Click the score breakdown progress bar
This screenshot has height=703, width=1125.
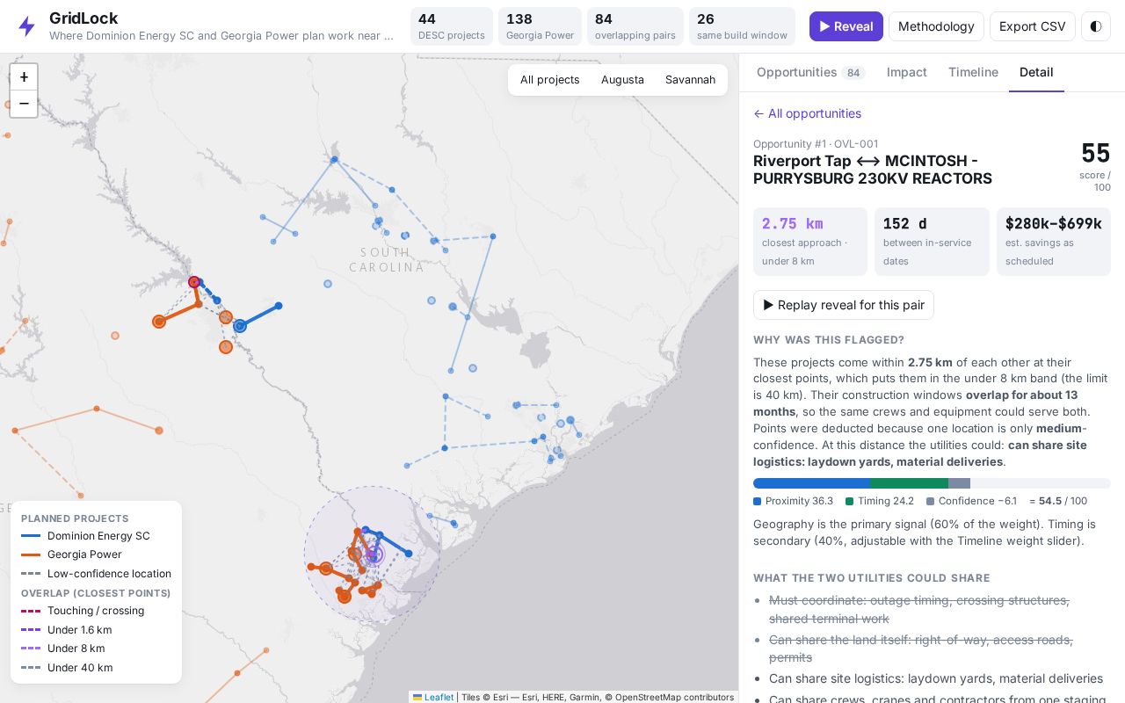point(932,483)
